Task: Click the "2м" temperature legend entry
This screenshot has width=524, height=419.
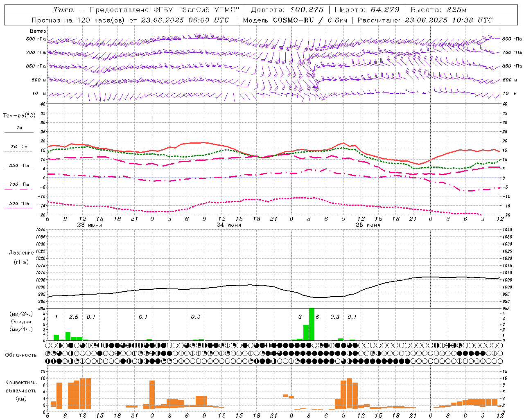Action: tap(19, 128)
